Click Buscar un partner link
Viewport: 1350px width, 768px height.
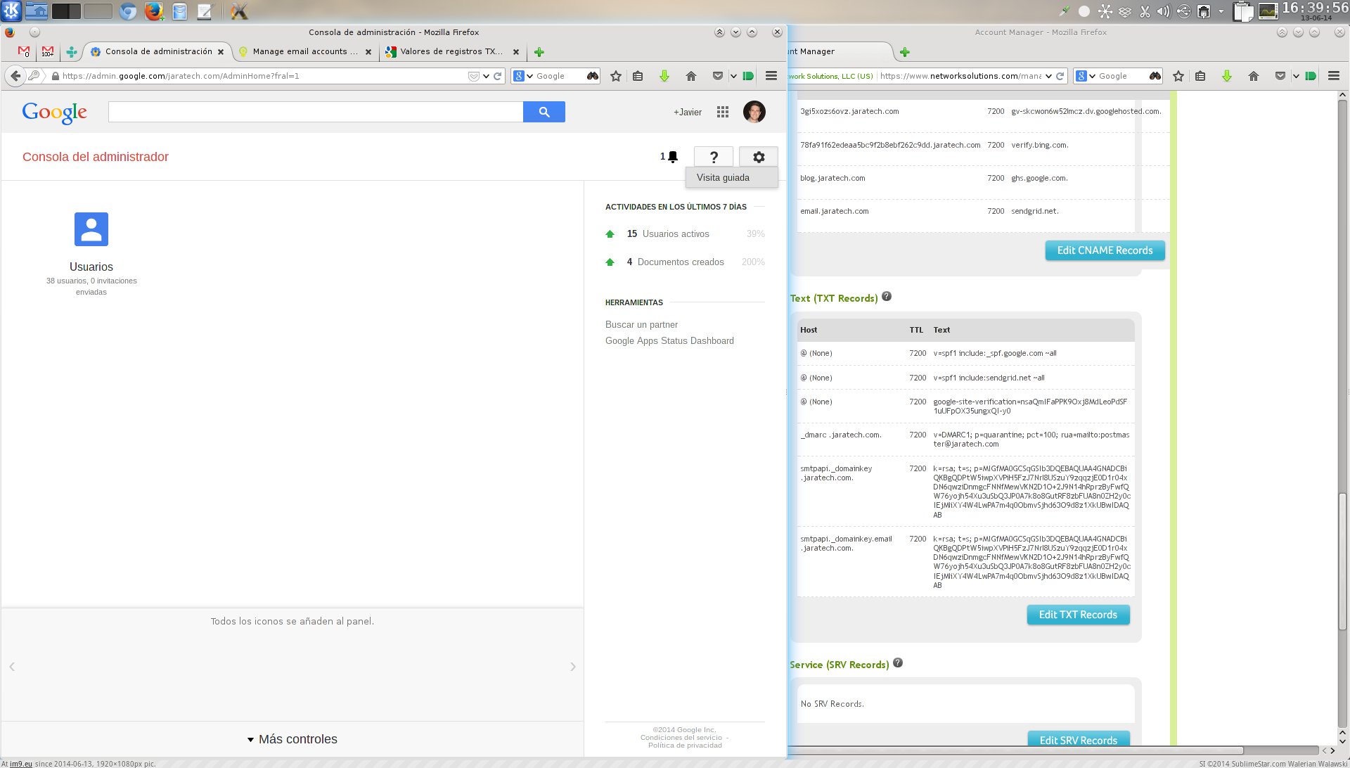641,324
